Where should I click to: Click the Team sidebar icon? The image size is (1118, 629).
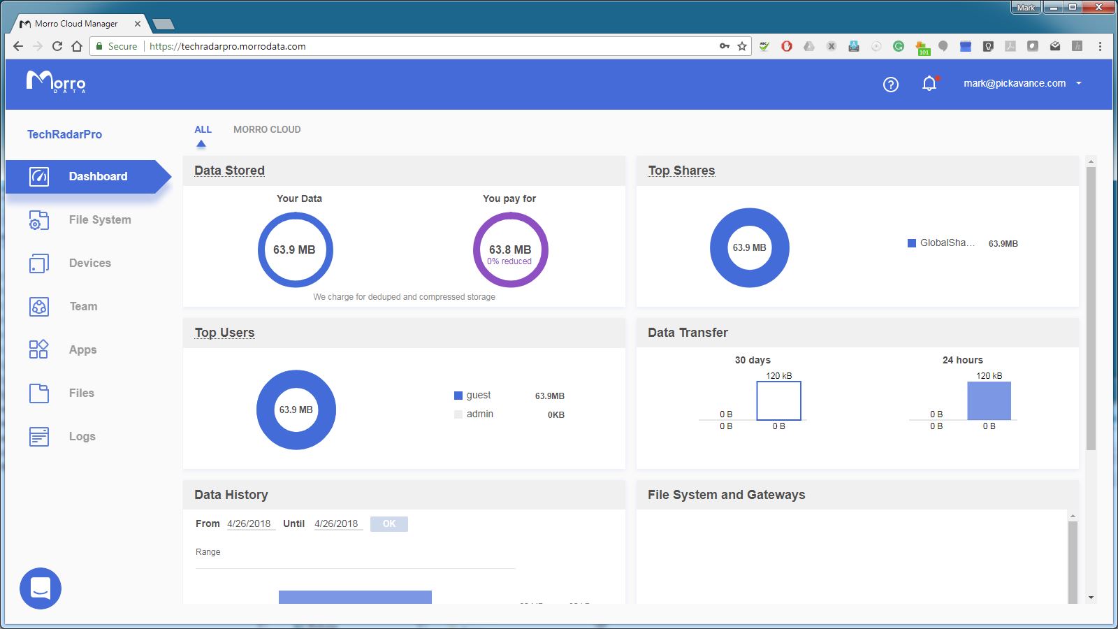39,307
